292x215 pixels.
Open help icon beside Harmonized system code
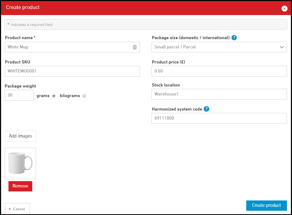(x=207, y=109)
